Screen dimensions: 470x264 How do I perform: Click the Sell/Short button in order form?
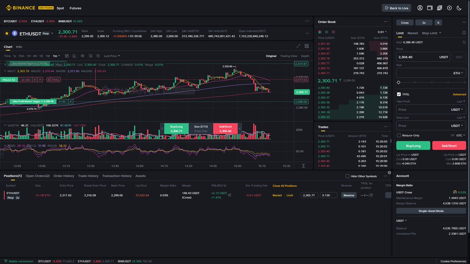click(x=449, y=145)
